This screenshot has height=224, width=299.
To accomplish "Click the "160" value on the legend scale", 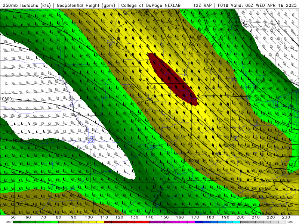I will point(180,217).
